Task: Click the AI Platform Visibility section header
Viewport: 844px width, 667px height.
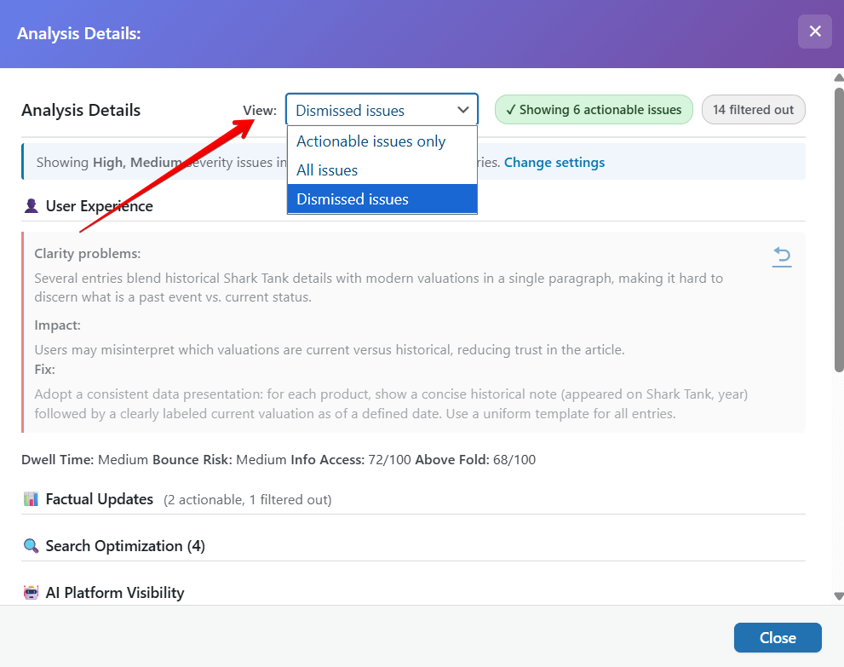Action: (x=114, y=592)
